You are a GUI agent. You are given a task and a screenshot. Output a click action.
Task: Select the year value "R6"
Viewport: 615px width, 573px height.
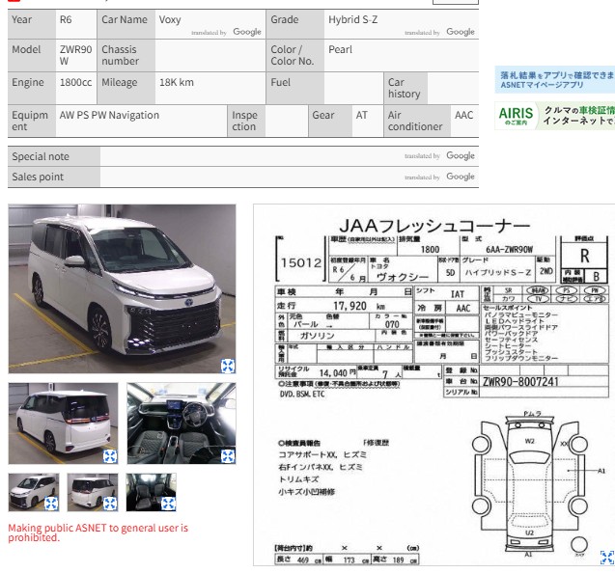66,19
